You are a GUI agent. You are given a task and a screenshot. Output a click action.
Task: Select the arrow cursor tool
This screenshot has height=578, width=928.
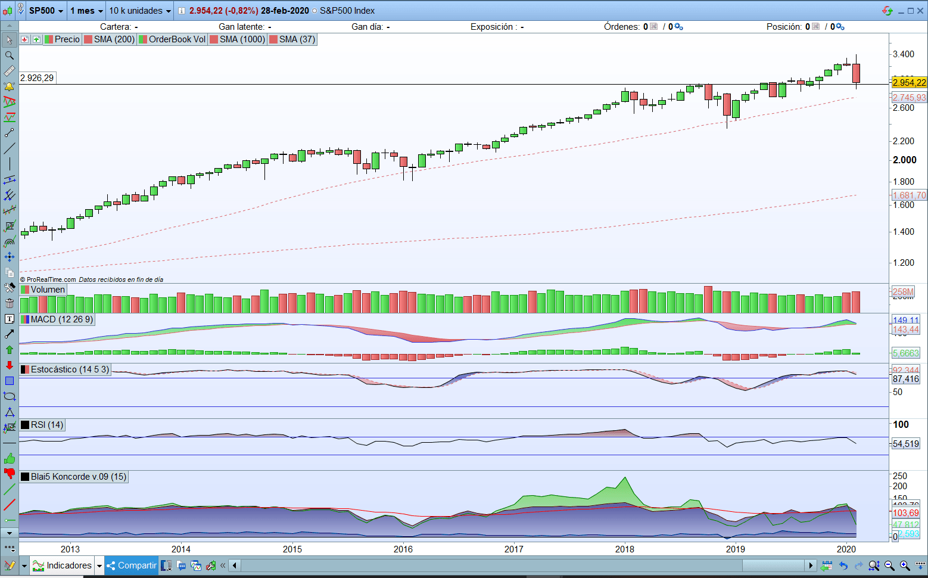pyautogui.click(x=9, y=40)
